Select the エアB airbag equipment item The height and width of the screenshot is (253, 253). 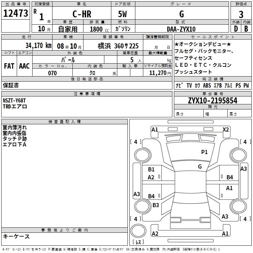tap(218, 85)
